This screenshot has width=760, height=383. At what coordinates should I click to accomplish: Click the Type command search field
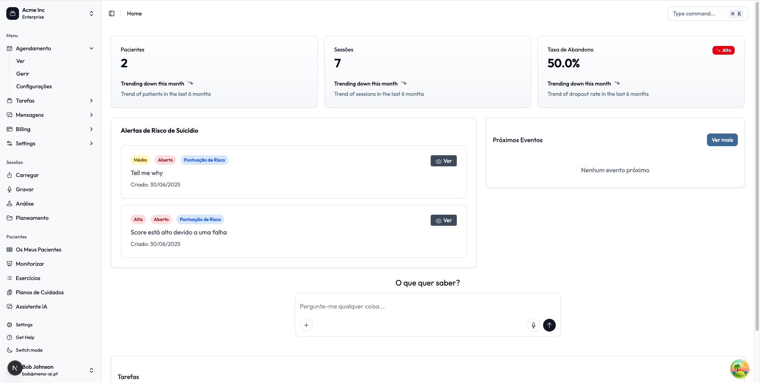point(707,13)
